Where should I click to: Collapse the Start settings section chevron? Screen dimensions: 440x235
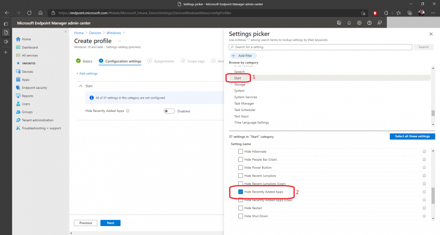coord(80,86)
